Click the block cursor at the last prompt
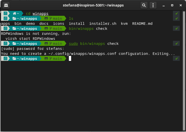This screenshot has height=132, width=186. 70,59
